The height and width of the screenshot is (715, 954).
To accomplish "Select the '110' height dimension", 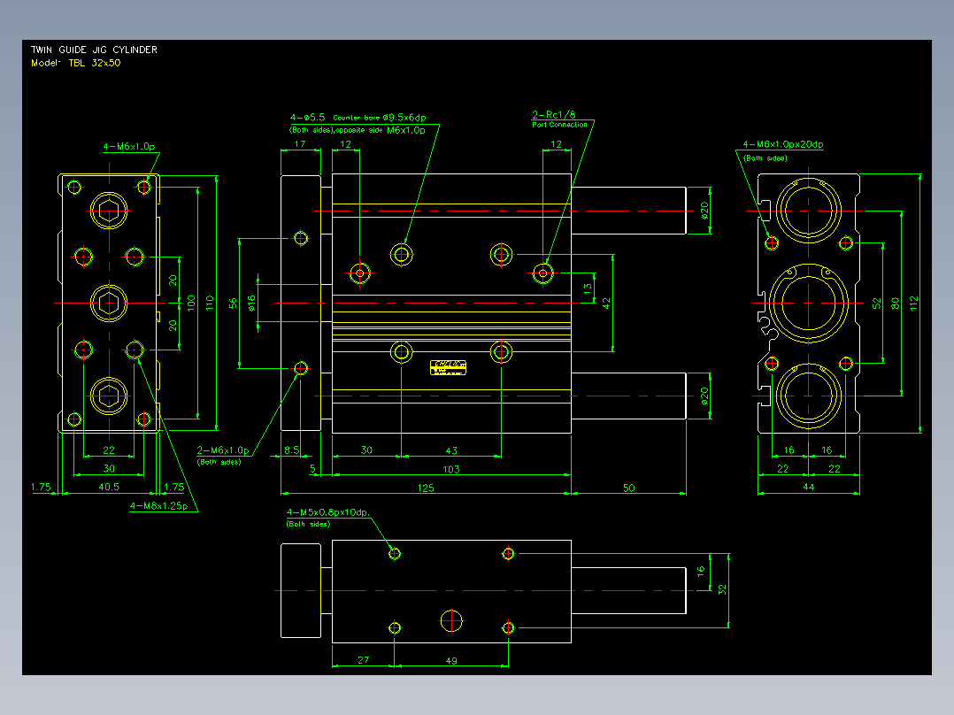I will [210, 303].
